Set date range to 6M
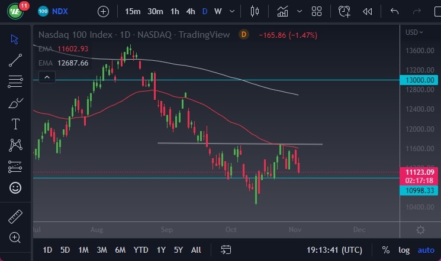The width and height of the screenshot is (441, 261). tap(120, 250)
